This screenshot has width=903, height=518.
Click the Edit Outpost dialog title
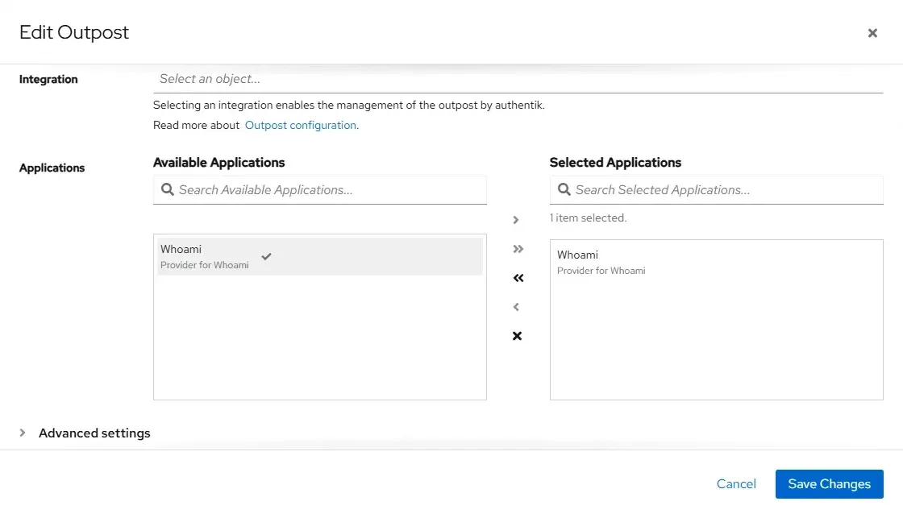(x=74, y=32)
